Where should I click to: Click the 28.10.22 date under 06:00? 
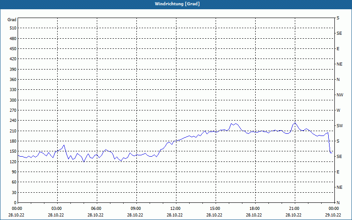pos(95,215)
